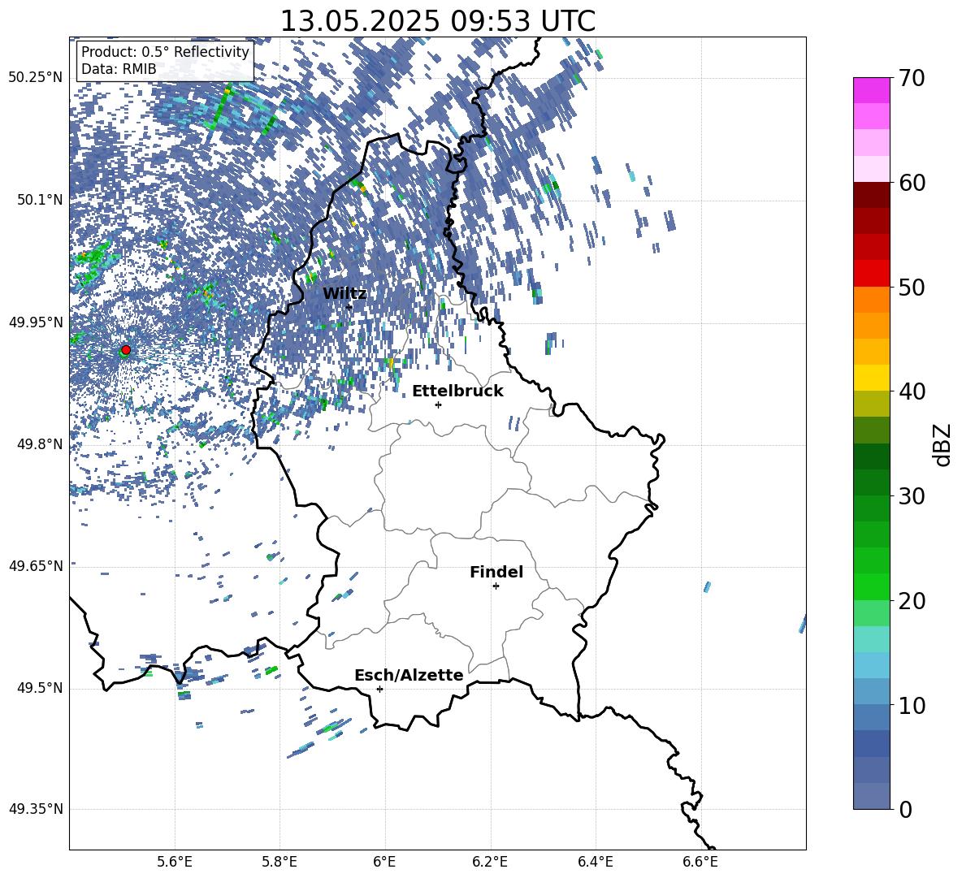Click the 10 colorbar tick label
The height and width of the screenshot is (878, 962).
tap(911, 705)
